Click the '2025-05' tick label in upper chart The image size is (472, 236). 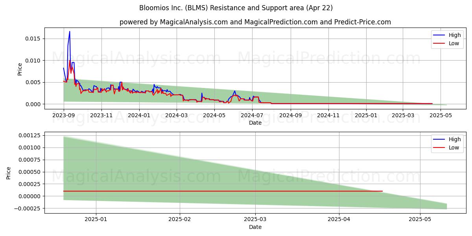tap(441, 115)
